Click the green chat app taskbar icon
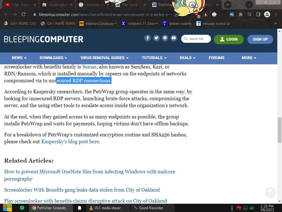Image resolution: width=282 pixels, height=212 pixels. click(22, 208)
